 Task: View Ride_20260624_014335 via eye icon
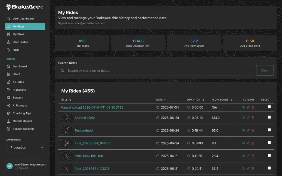tap(243, 143)
